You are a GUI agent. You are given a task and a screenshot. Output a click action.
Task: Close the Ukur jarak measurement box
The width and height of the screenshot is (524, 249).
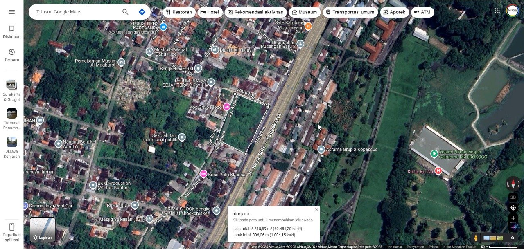click(316, 209)
